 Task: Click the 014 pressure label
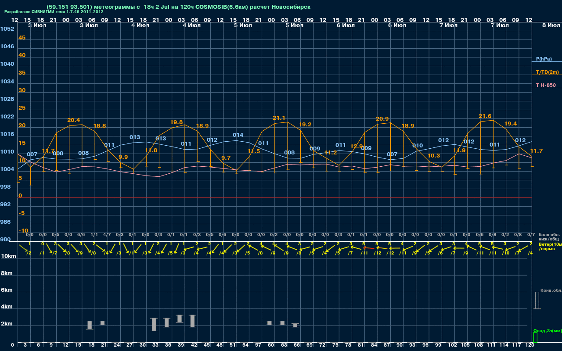238,135
